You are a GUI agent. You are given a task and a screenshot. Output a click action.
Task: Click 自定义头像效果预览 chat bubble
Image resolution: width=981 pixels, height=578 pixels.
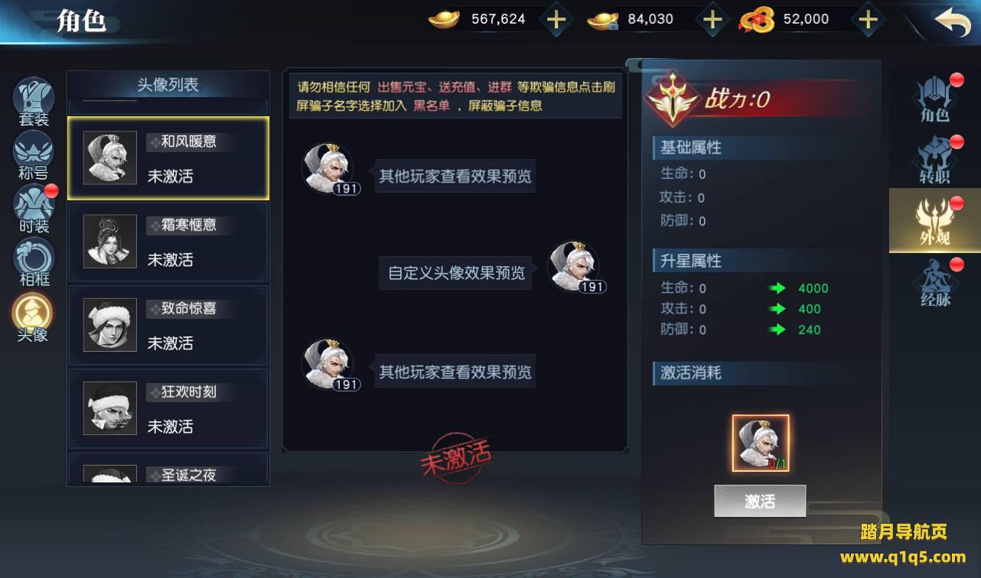[457, 273]
